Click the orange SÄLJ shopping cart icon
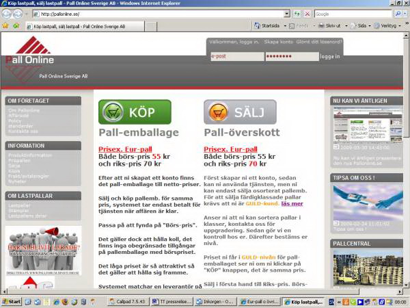 pos(218,112)
